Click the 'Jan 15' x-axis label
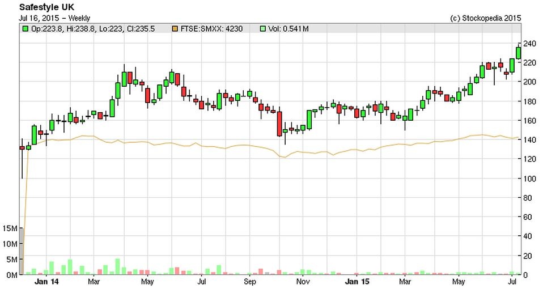The width and height of the screenshot is (543, 293). tap(358, 282)
